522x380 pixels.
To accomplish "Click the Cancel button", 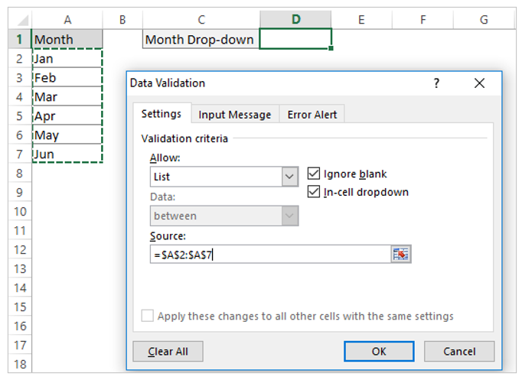I will point(459,352).
